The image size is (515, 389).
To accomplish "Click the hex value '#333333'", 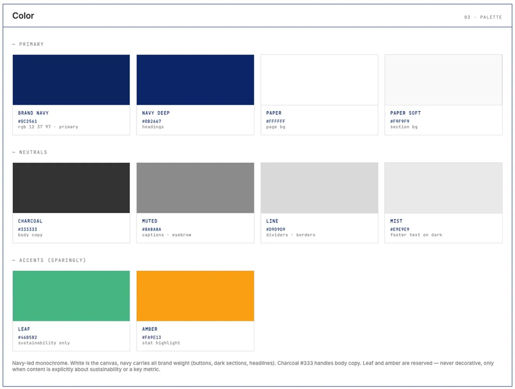I will [28, 229].
